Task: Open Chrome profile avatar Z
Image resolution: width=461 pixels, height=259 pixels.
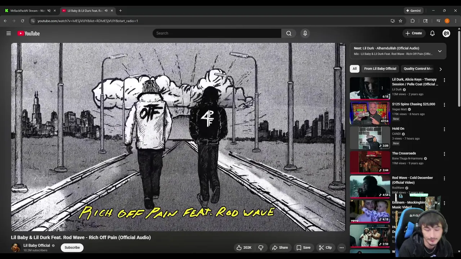Action: point(447,21)
